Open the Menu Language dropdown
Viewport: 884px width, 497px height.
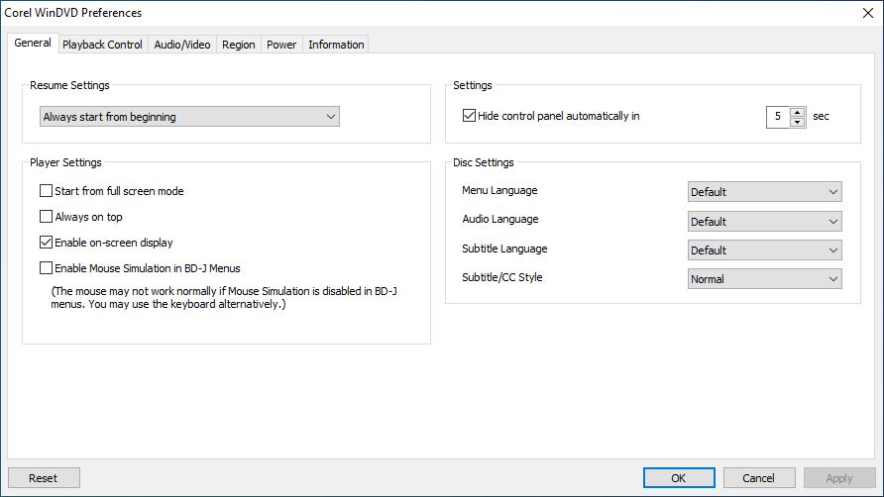(x=764, y=192)
